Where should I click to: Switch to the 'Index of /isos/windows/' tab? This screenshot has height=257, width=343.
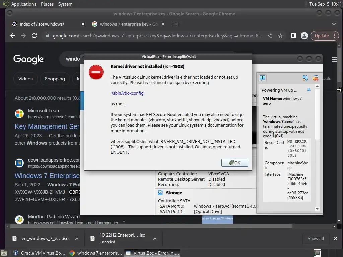42,24
